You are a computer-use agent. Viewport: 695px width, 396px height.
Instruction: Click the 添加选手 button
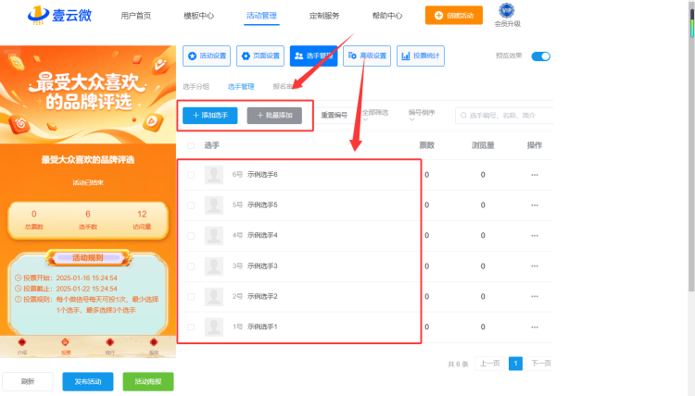(210, 116)
